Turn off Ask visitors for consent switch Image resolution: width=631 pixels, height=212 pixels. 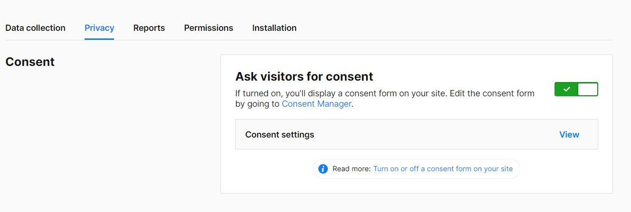576,89
